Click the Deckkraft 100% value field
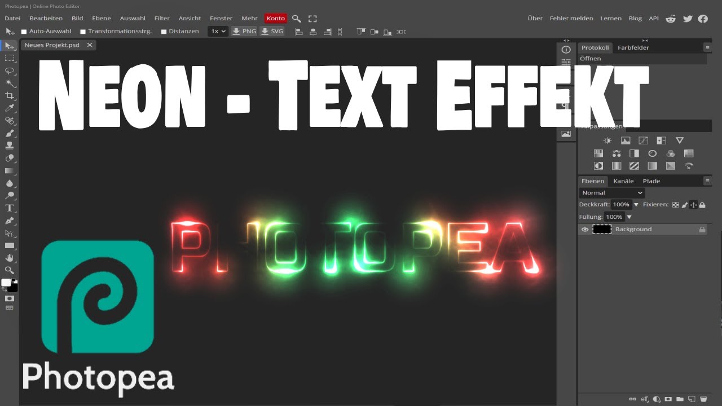This screenshot has width=722, height=406. (x=621, y=205)
